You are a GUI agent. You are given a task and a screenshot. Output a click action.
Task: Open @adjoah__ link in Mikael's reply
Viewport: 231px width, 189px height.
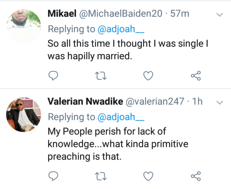click(121, 29)
